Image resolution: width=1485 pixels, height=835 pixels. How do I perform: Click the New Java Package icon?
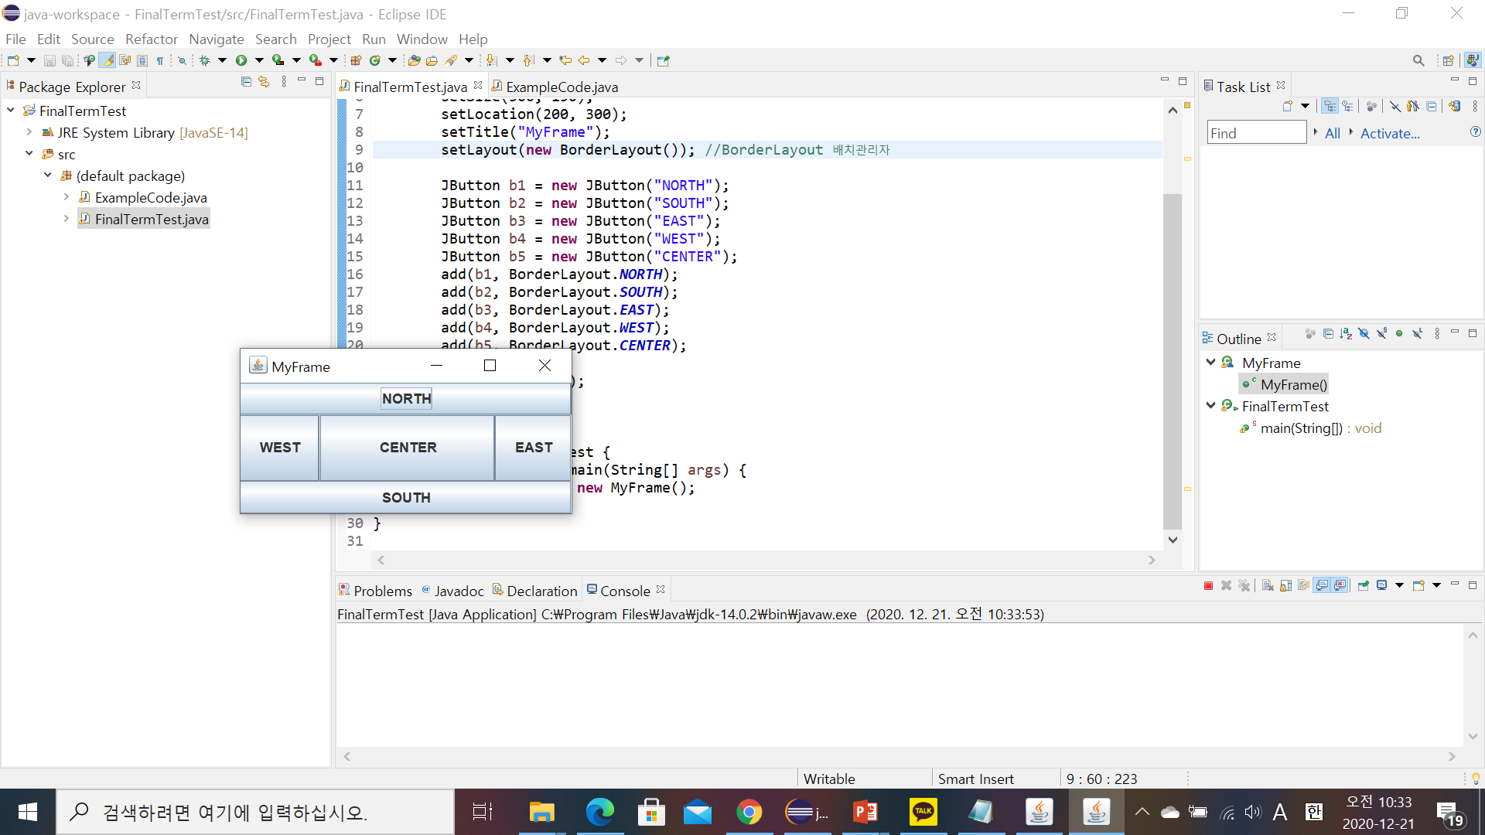(x=356, y=60)
